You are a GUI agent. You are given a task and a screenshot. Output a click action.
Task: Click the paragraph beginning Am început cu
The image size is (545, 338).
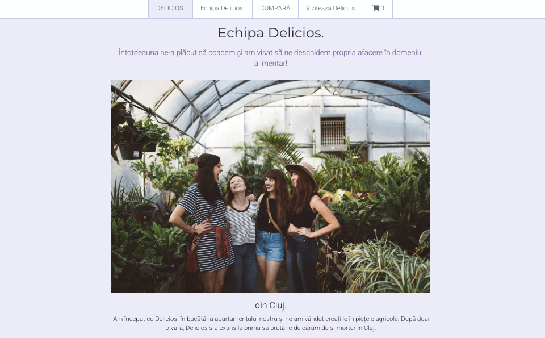point(271,323)
